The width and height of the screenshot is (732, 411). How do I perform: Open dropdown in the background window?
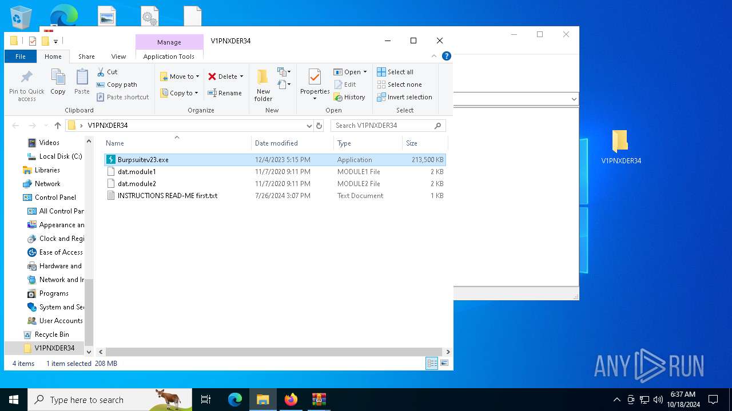coord(574,99)
